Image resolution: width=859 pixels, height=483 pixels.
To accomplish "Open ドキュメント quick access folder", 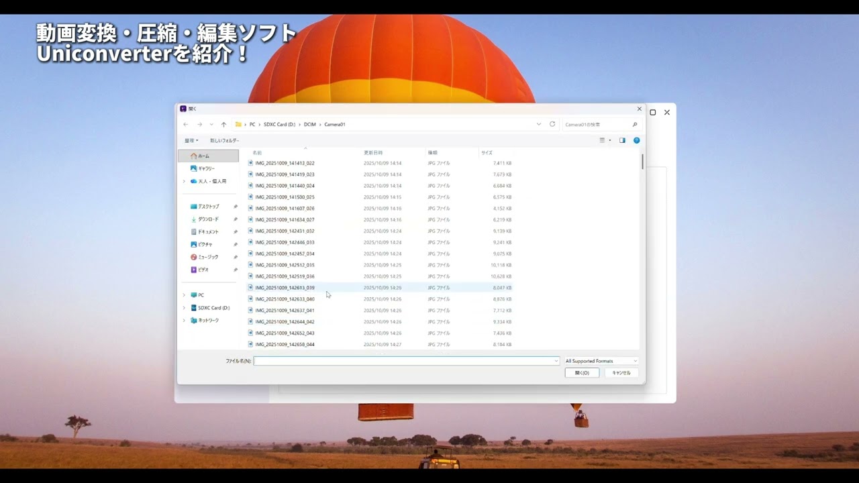I will tap(208, 231).
